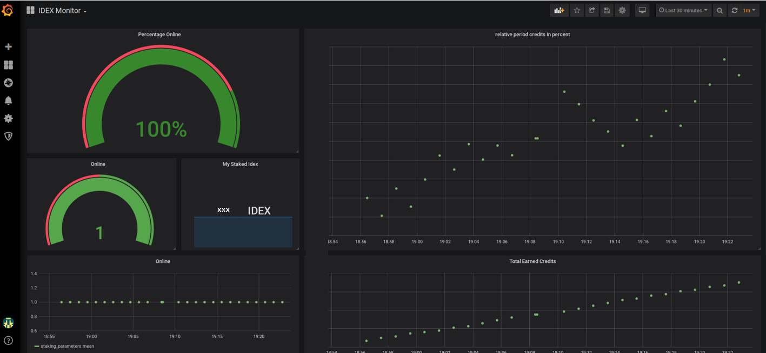Open the Total Earned Credits panel title
Screen dimensions: 766x353
532,261
